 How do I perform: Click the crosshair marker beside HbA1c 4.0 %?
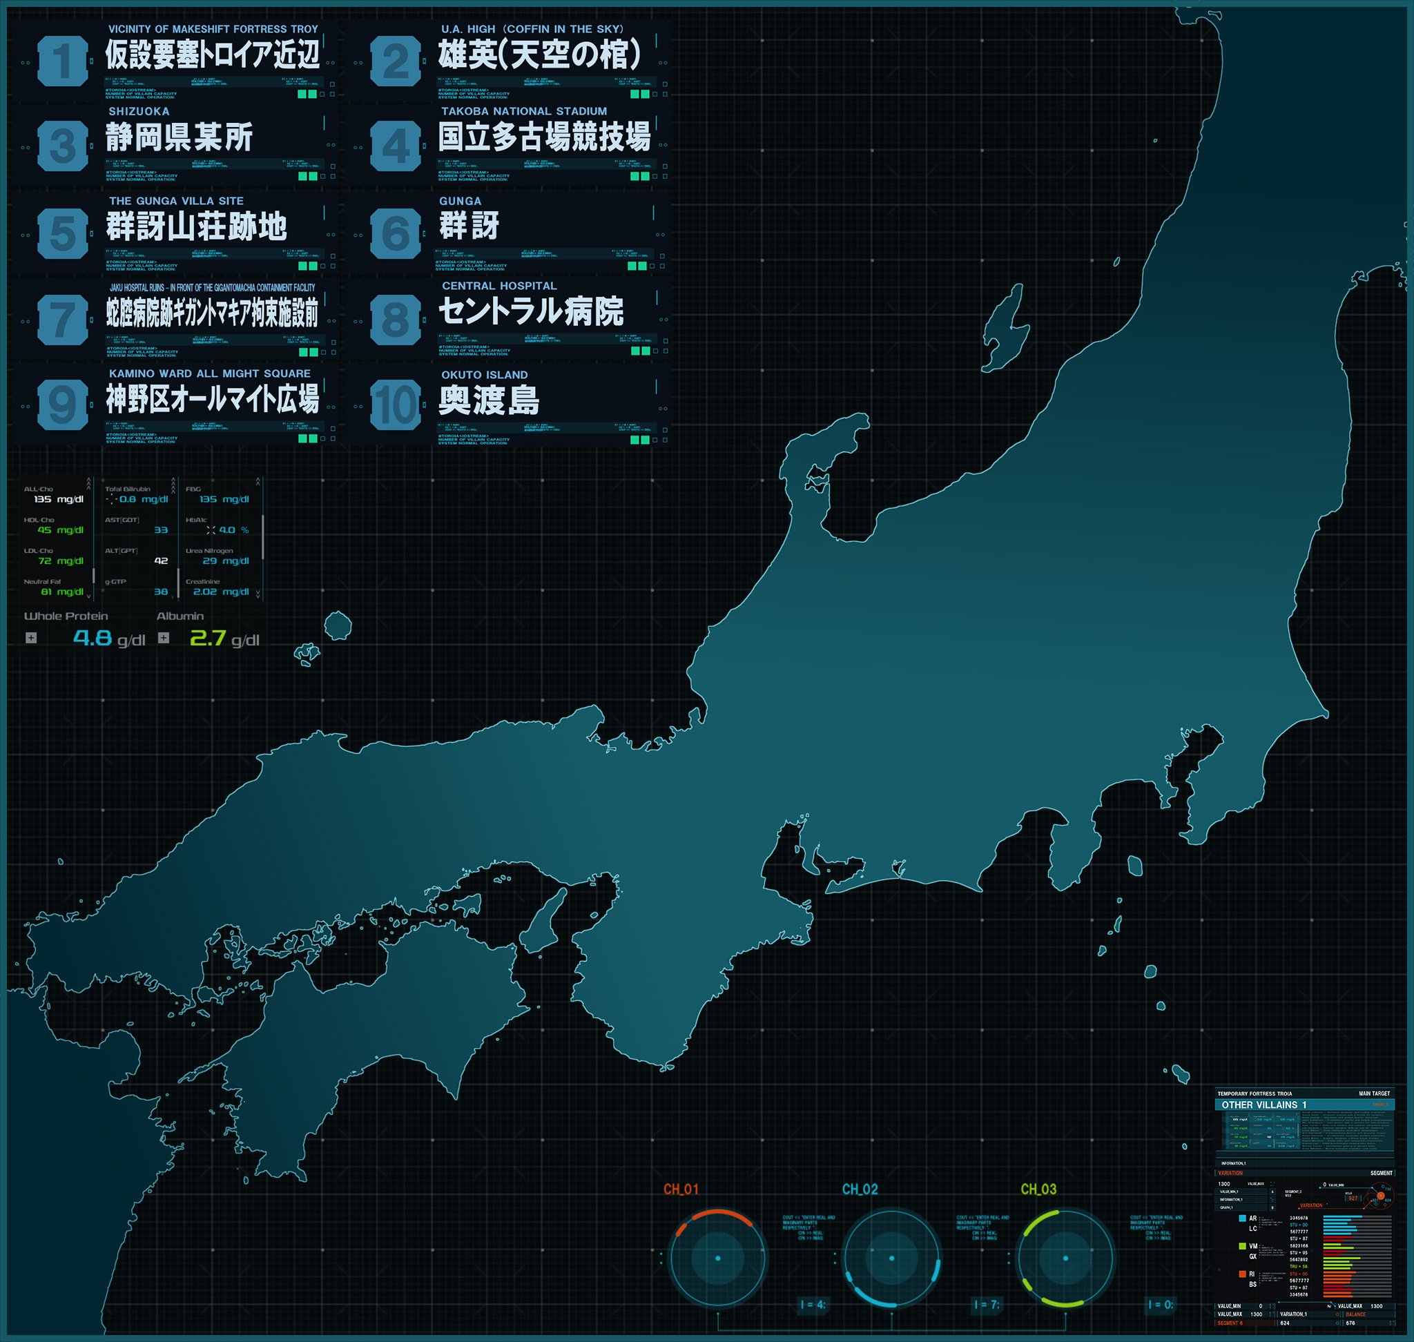click(x=212, y=531)
